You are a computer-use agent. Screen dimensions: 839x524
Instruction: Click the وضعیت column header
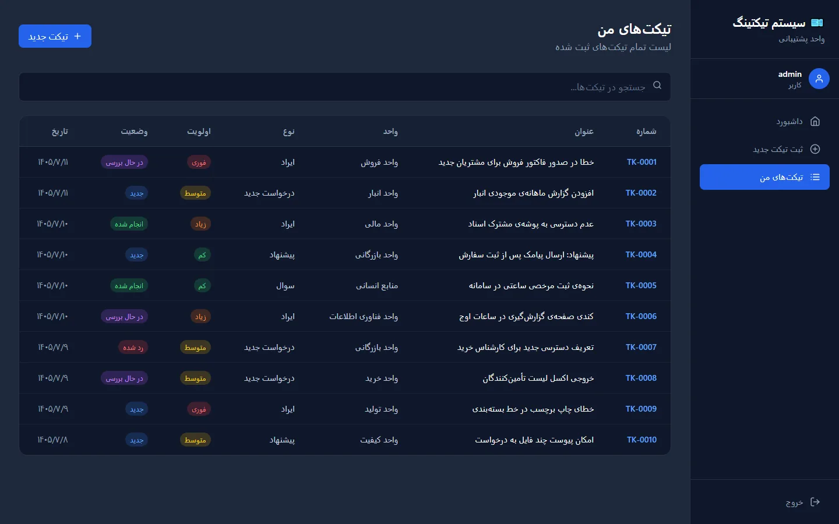(x=134, y=132)
